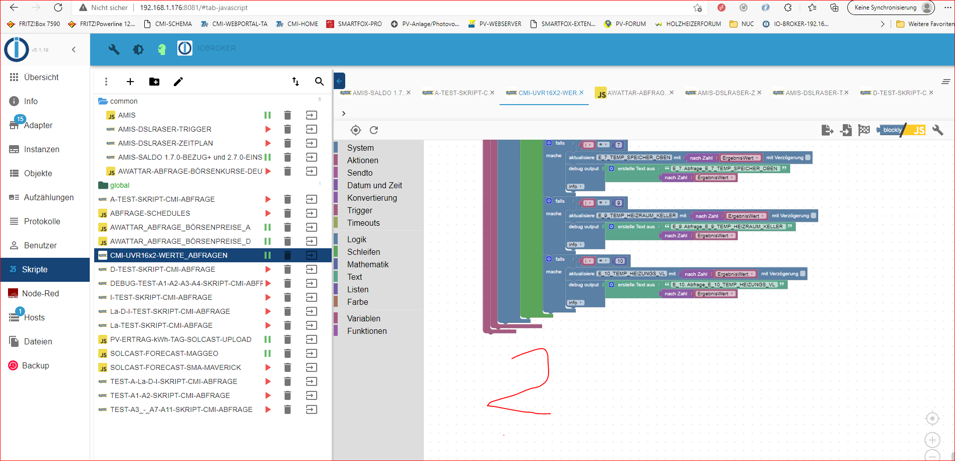The width and height of the screenshot is (955, 461).
Task: Click the import blocks icon
Action: click(x=846, y=130)
